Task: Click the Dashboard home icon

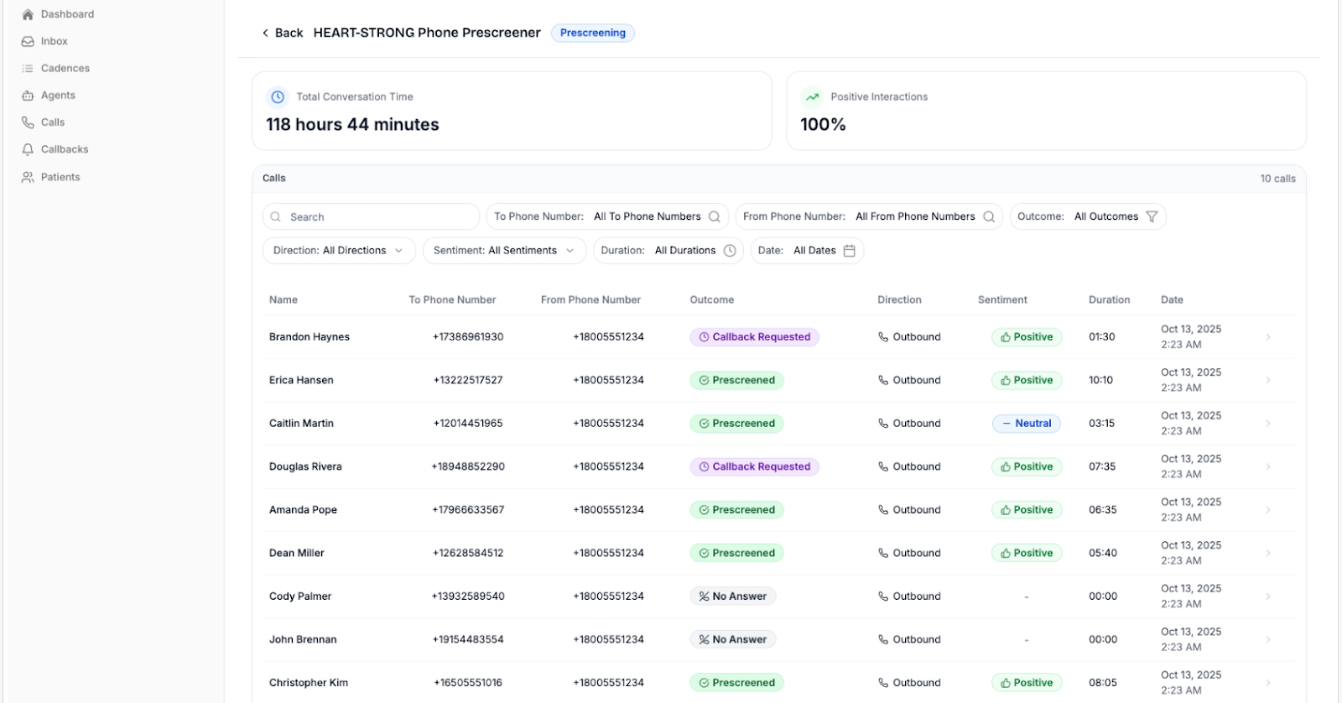Action: click(28, 14)
